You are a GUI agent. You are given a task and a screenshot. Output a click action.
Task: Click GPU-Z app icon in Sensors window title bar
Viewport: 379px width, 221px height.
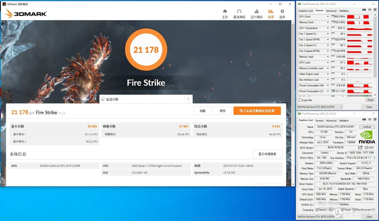(x=299, y=4)
